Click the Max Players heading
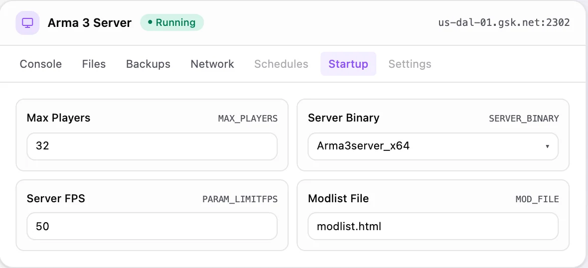This screenshot has height=268, width=588. click(x=58, y=118)
